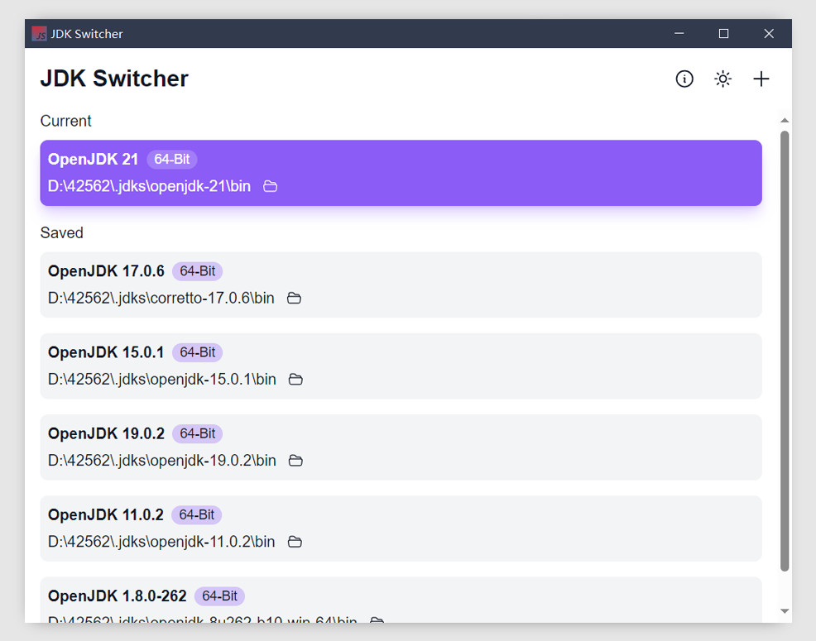Click path text D:\42562\.jdks\openjdk-19.0.2\bin
The width and height of the screenshot is (816, 641).
162,461
